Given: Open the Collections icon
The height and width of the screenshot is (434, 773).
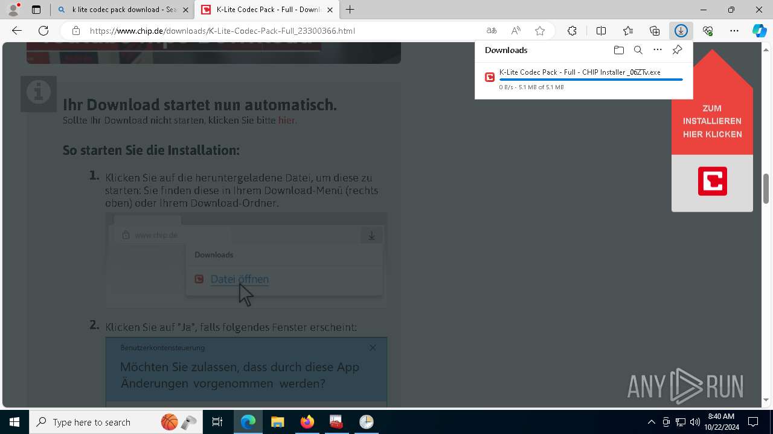Looking at the screenshot, I should (655, 31).
